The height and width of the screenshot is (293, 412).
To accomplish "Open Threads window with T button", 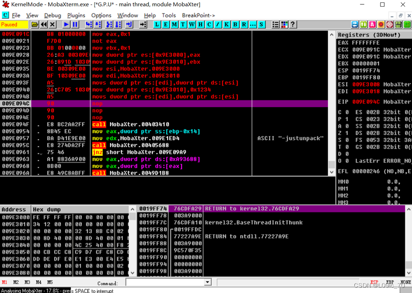I will [183, 25].
